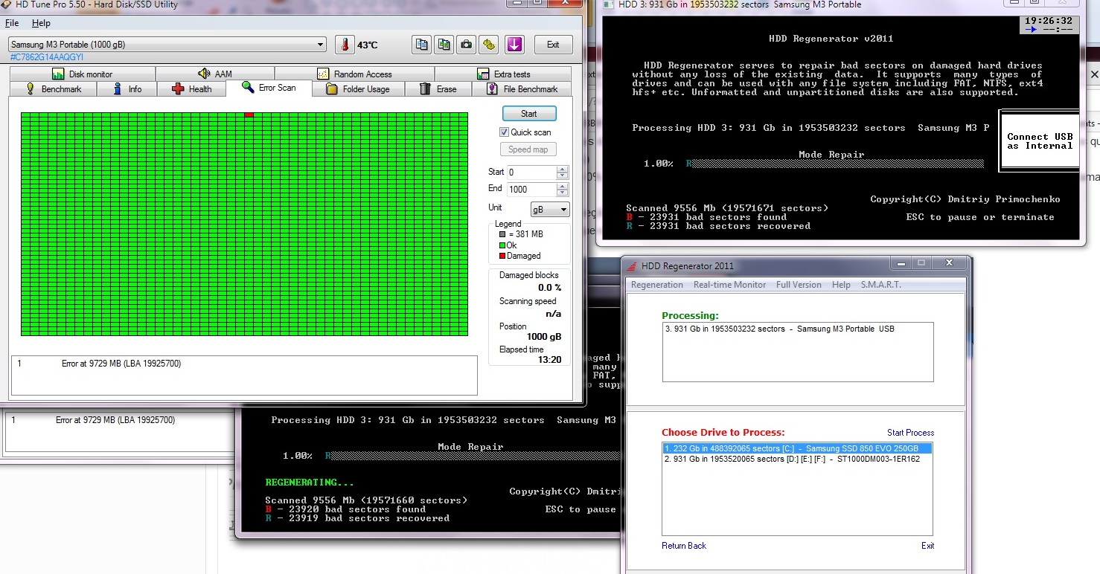Open the File Benchmark tab
Image resolution: width=1100 pixels, height=574 pixels.
pyautogui.click(x=522, y=89)
